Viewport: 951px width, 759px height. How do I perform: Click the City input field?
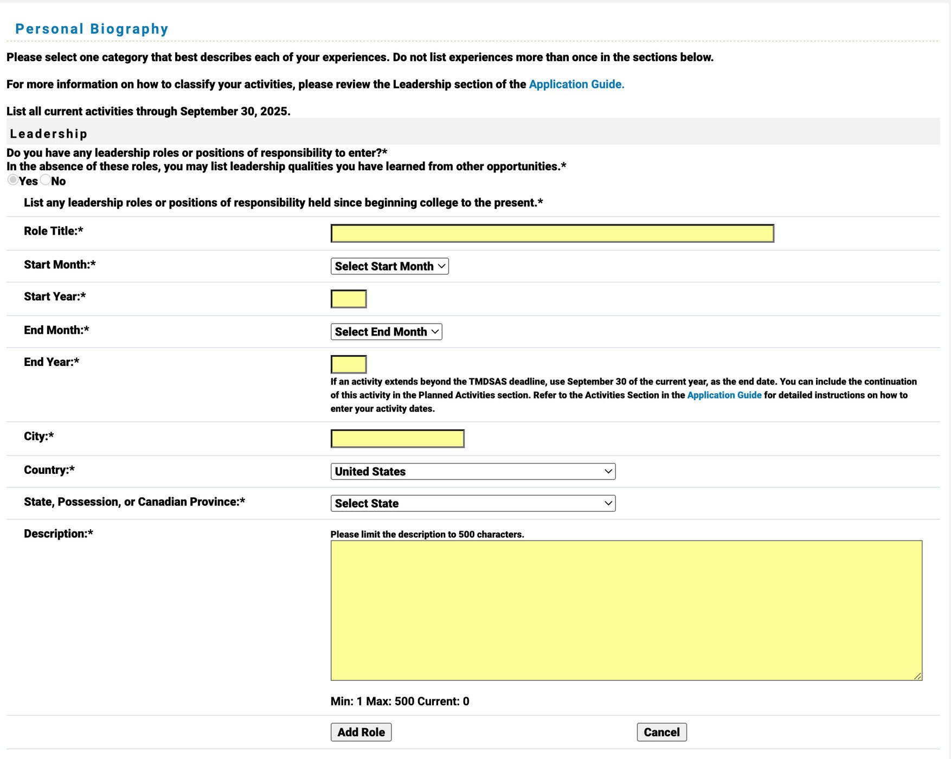397,438
